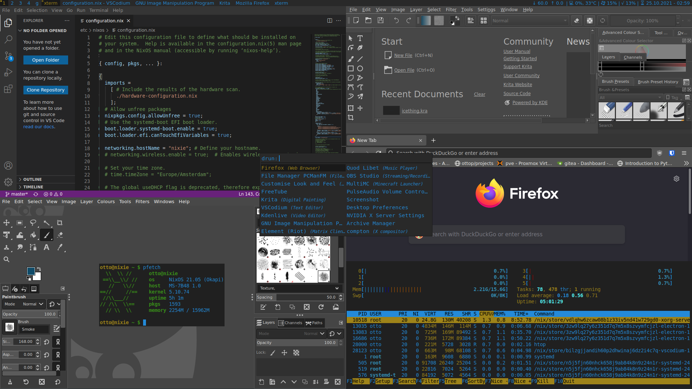Pick the GIMP Text tool

pos(46,247)
